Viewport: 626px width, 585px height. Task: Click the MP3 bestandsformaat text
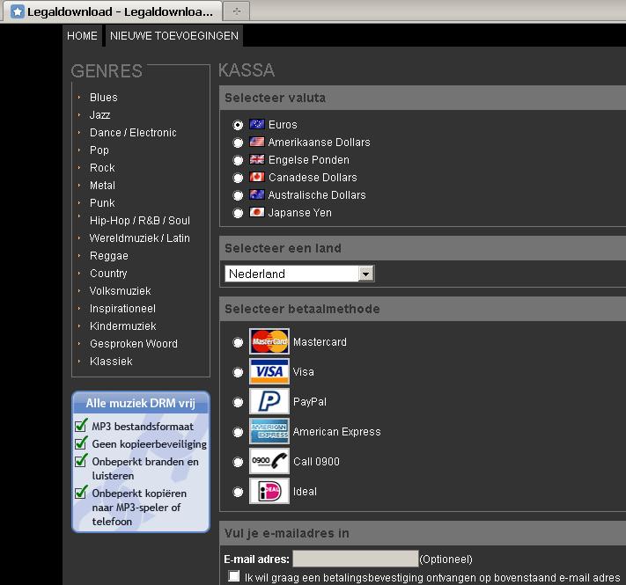point(143,427)
